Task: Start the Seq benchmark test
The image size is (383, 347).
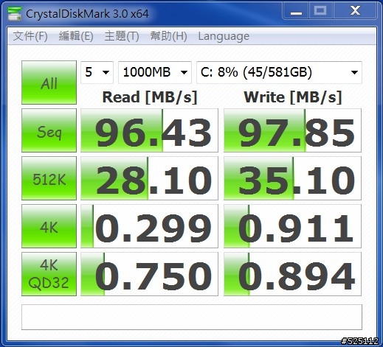Action: point(49,130)
